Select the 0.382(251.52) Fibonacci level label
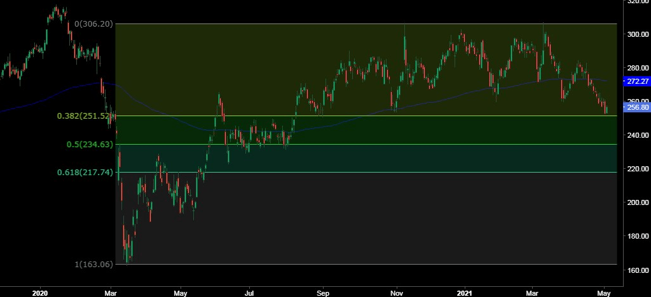This screenshot has height=297, width=651. pyautogui.click(x=86, y=116)
